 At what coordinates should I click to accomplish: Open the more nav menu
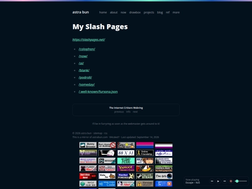coord(176,13)
